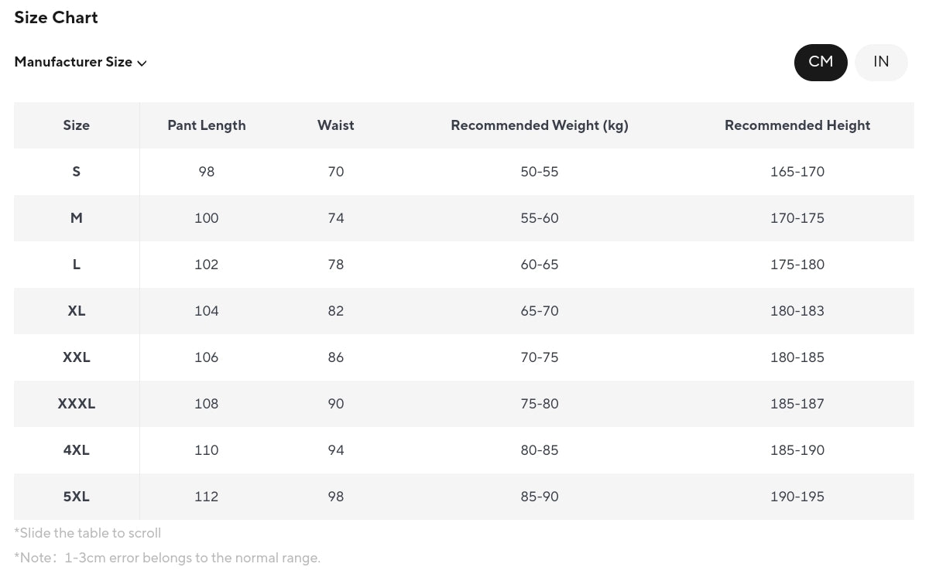Click the Recommended Weight (kg) header
This screenshot has width=929, height=574.
point(540,125)
